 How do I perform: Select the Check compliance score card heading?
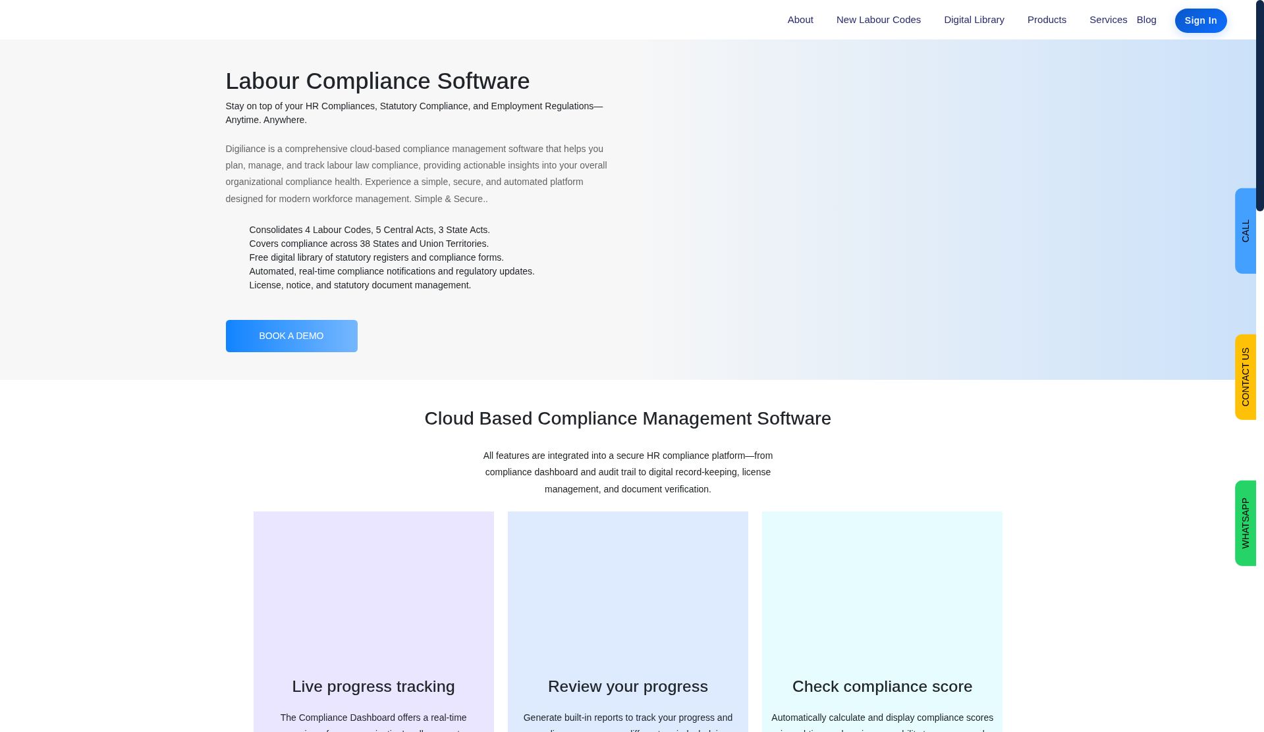pos(882,687)
